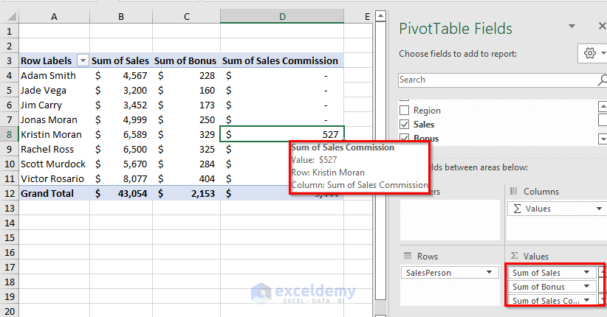Select column D header
Viewport: 607px width, 317px height.
pos(281,16)
